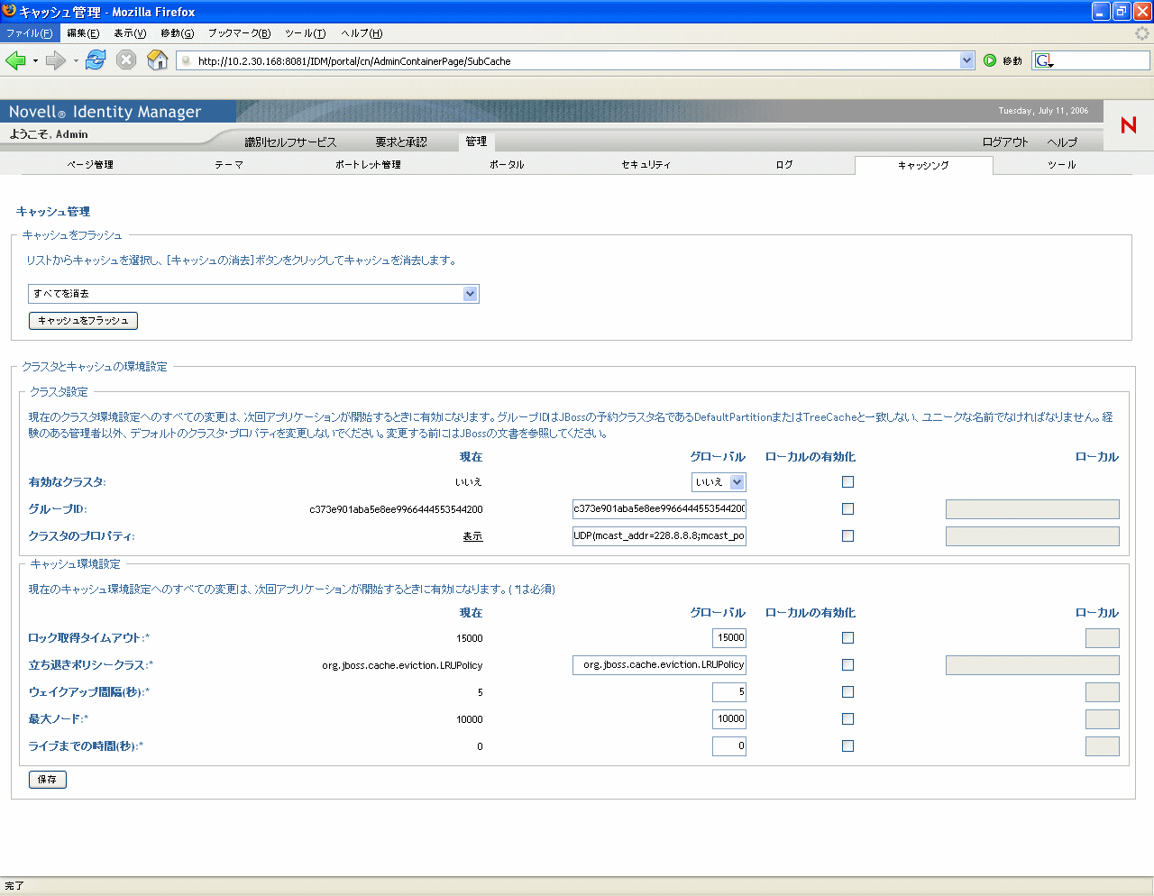Screen dimensions: 1154x896
Task: Click the current グループID value text
Action: pyautogui.click(x=396, y=509)
